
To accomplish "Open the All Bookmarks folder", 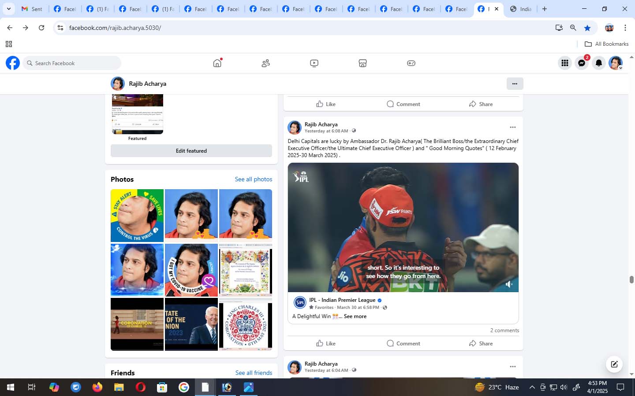I will tap(606, 44).
